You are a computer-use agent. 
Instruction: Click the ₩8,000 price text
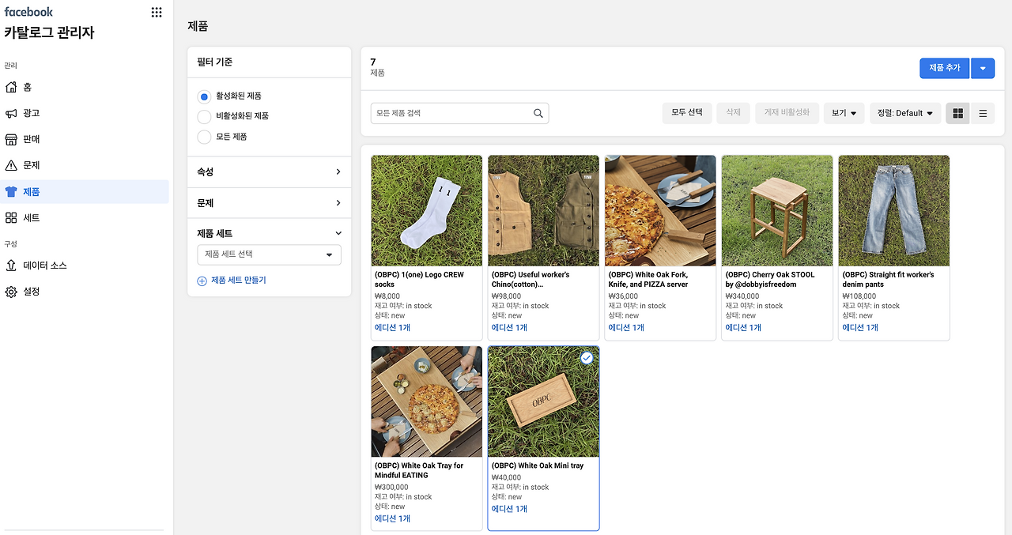(387, 296)
